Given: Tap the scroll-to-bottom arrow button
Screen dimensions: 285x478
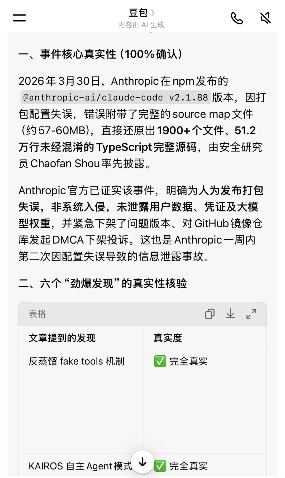Looking at the screenshot, I should click(x=142, y=462).
